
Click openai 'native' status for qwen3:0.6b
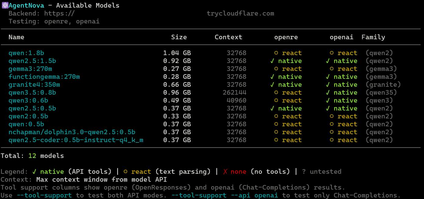coord(342,100)
